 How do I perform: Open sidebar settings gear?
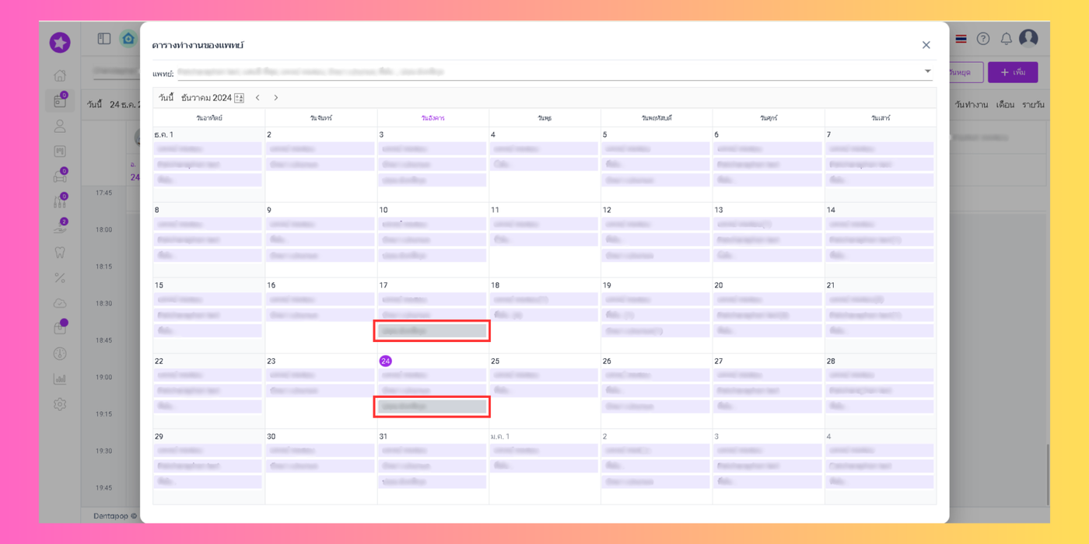60,404
